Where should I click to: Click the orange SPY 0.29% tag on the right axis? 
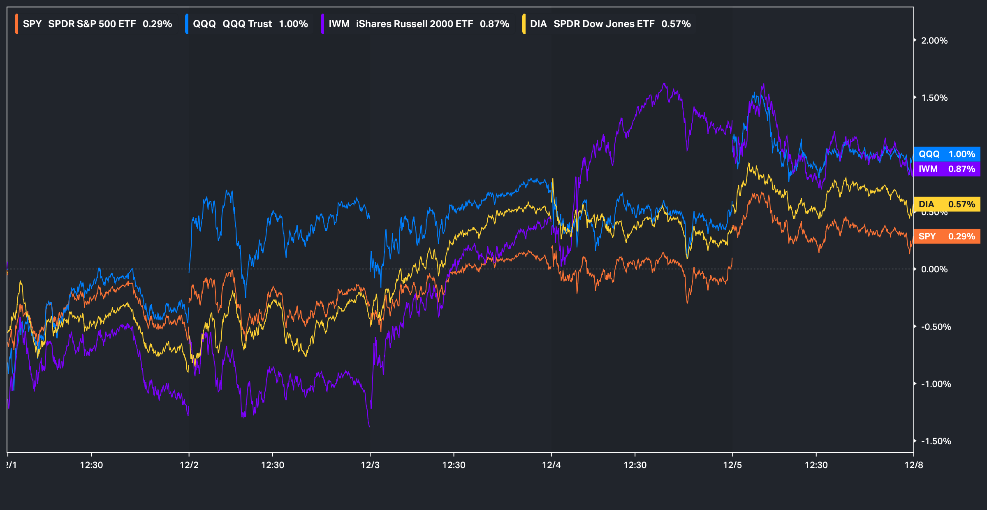tap(947, 236)
